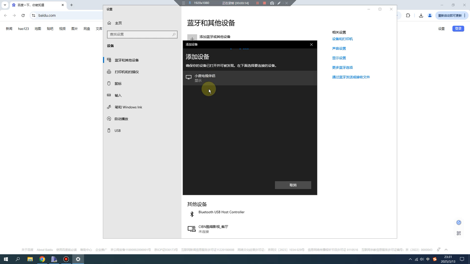
Task: Open 蓝牙和其他设备 in settings sidebar
Action: pyautogui.click(x=127, y=60)
